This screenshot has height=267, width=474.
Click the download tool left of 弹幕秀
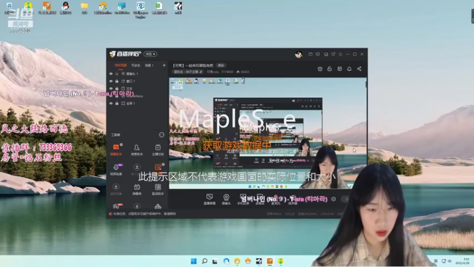point(116,187)
